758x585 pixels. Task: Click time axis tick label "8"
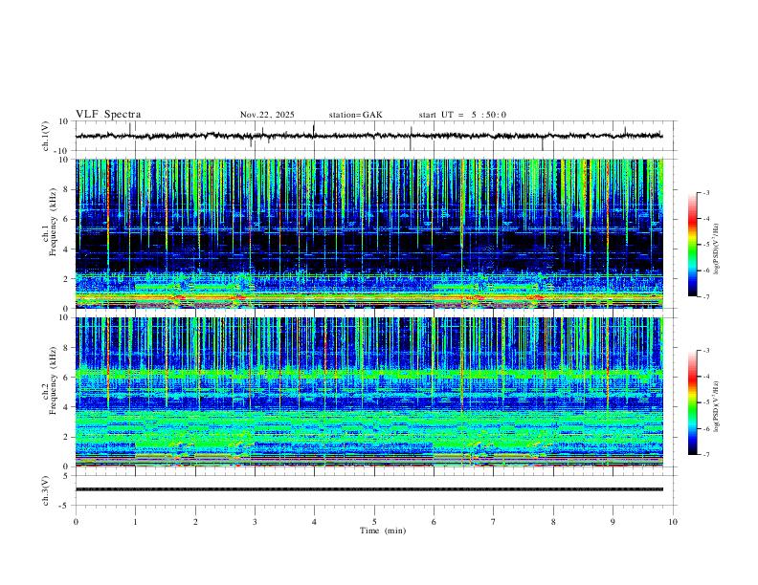tap(553, 522)
